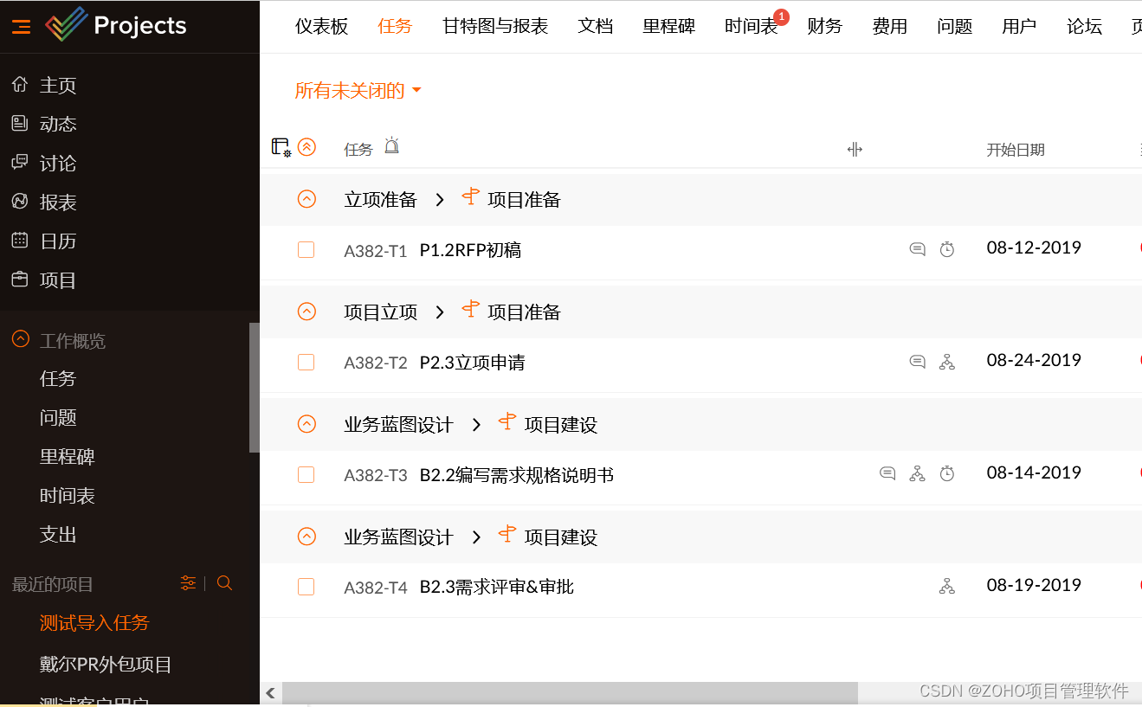Click the left arrow of horizontal scrollbar
This screenshot has height=707, width=1142.
point(270,692)
